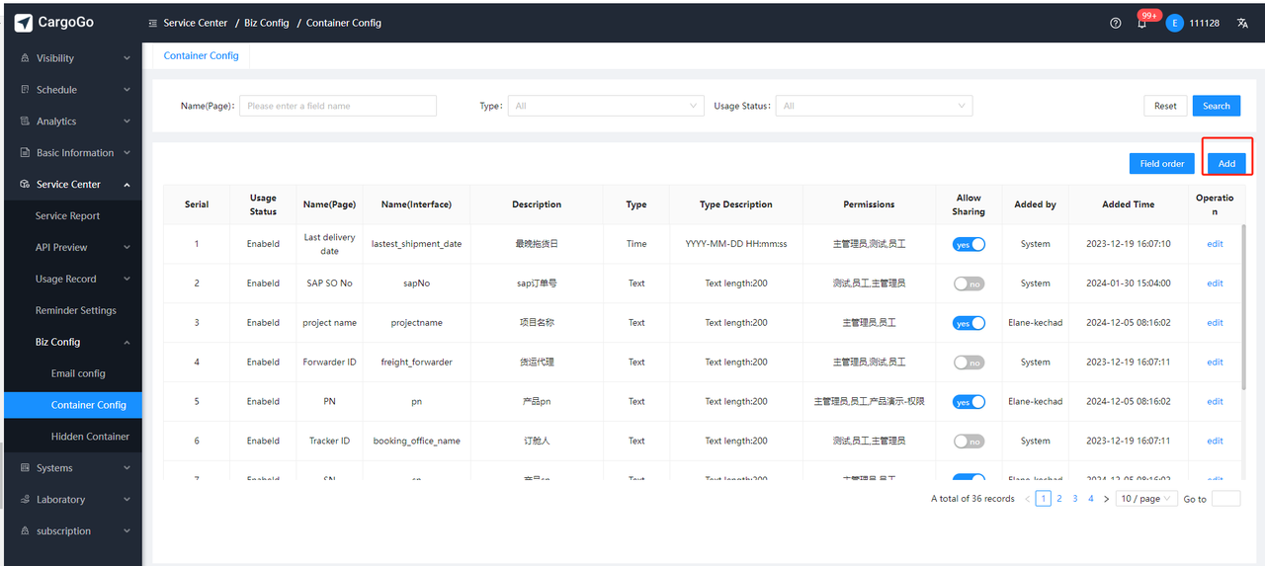Click the Analytics menu icon

coord(26,121)
